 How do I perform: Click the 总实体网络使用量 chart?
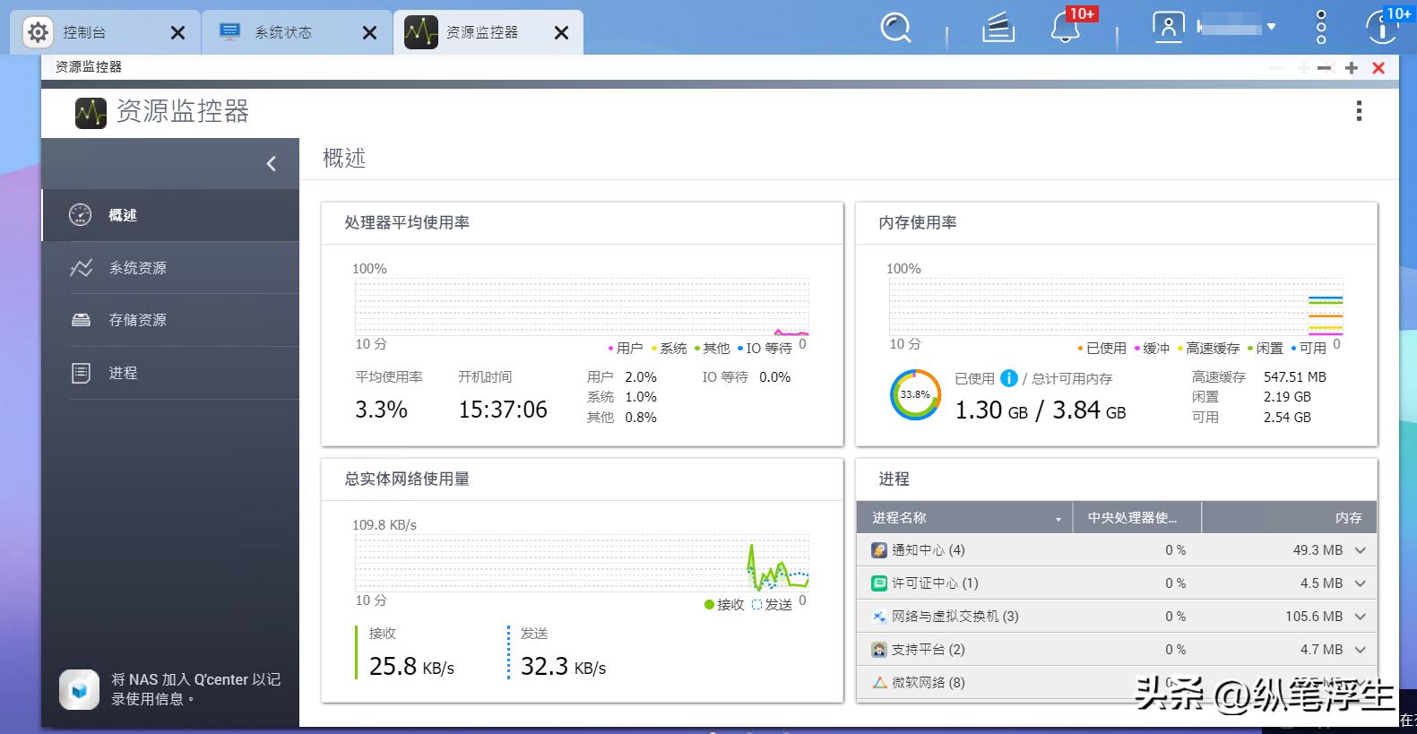(x=582, y=563)
